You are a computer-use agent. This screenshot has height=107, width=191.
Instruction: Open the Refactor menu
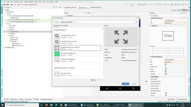(32, 2)
